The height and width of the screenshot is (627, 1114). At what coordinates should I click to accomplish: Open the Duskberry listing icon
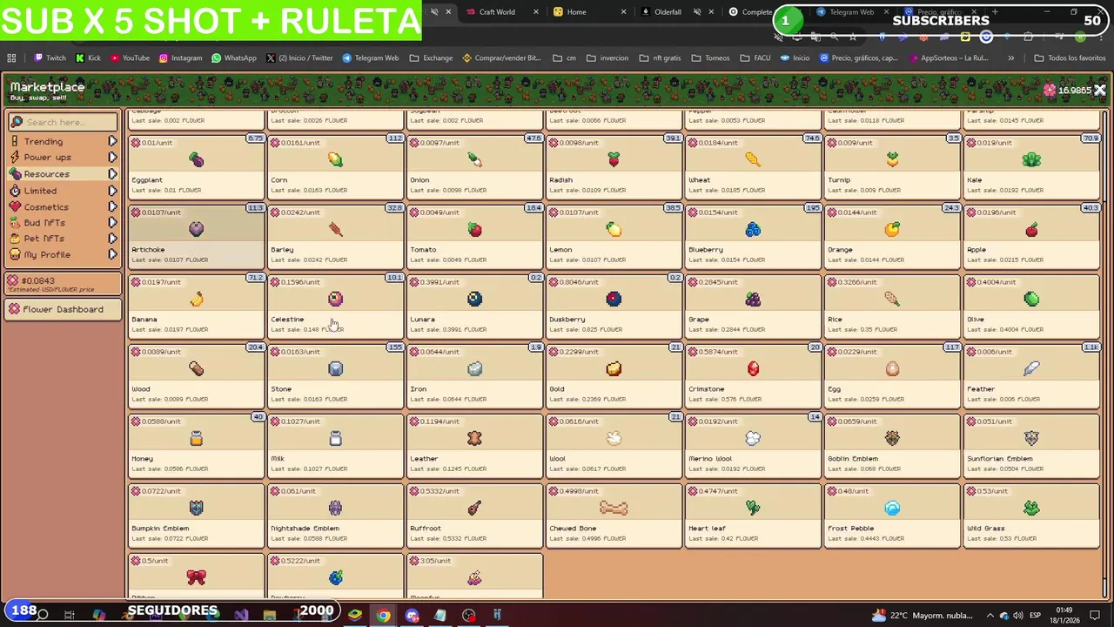pos(614,299)
